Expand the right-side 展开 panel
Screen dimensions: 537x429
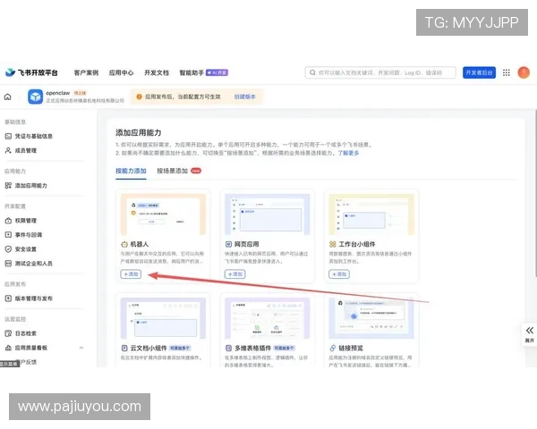(530, 334)
